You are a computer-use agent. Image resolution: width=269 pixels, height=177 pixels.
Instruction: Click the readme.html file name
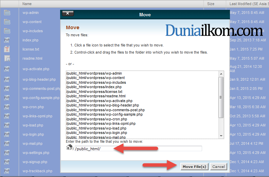[32, 58]
